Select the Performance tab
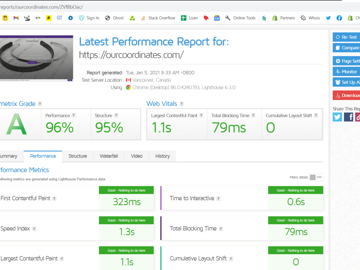The image size is (360, 270). 43,156
